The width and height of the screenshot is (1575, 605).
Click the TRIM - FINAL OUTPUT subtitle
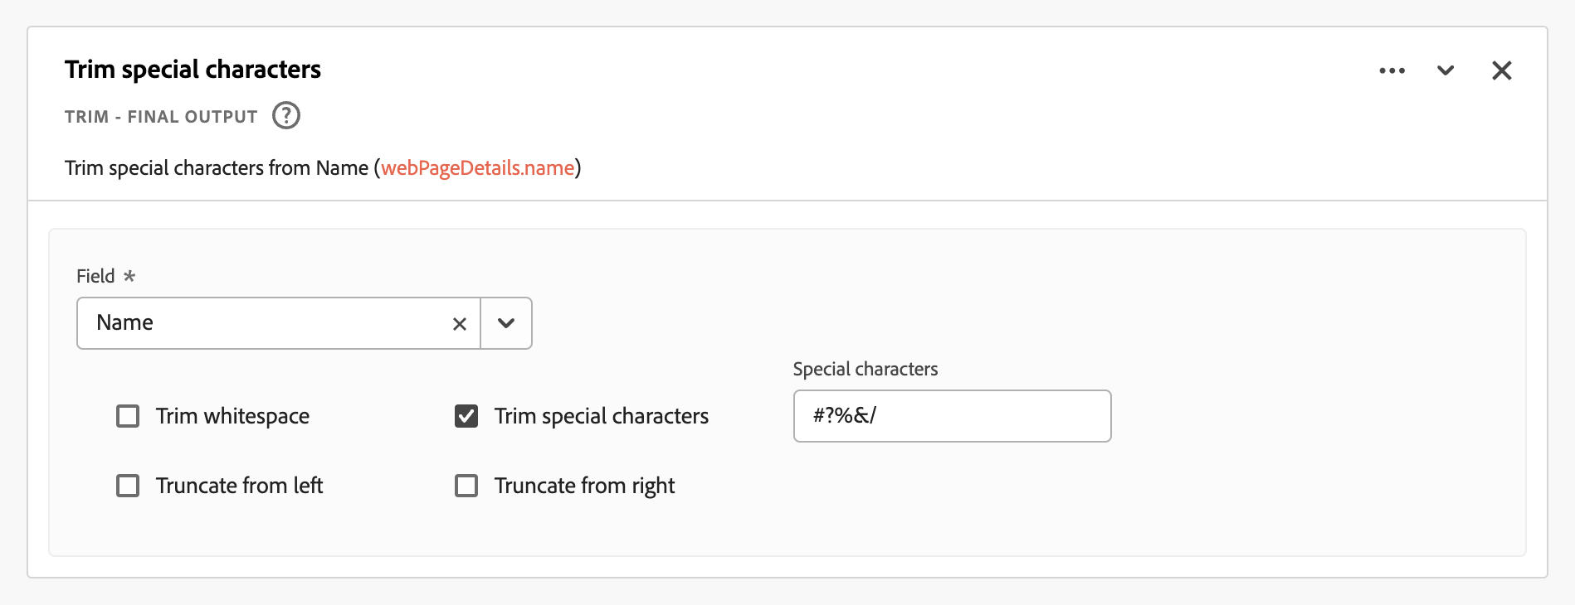click(x=161, y=117)
